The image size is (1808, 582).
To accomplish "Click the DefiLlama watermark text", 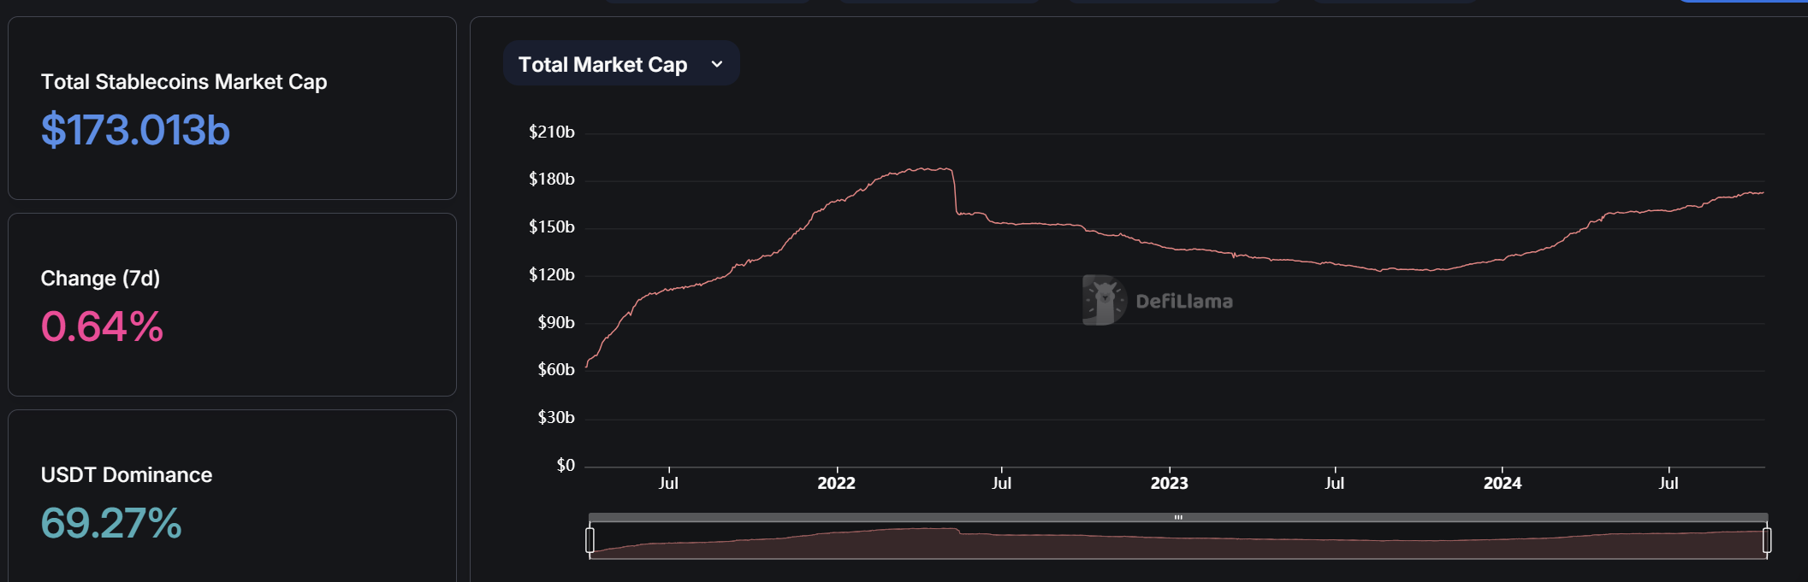I will 1184,302.
